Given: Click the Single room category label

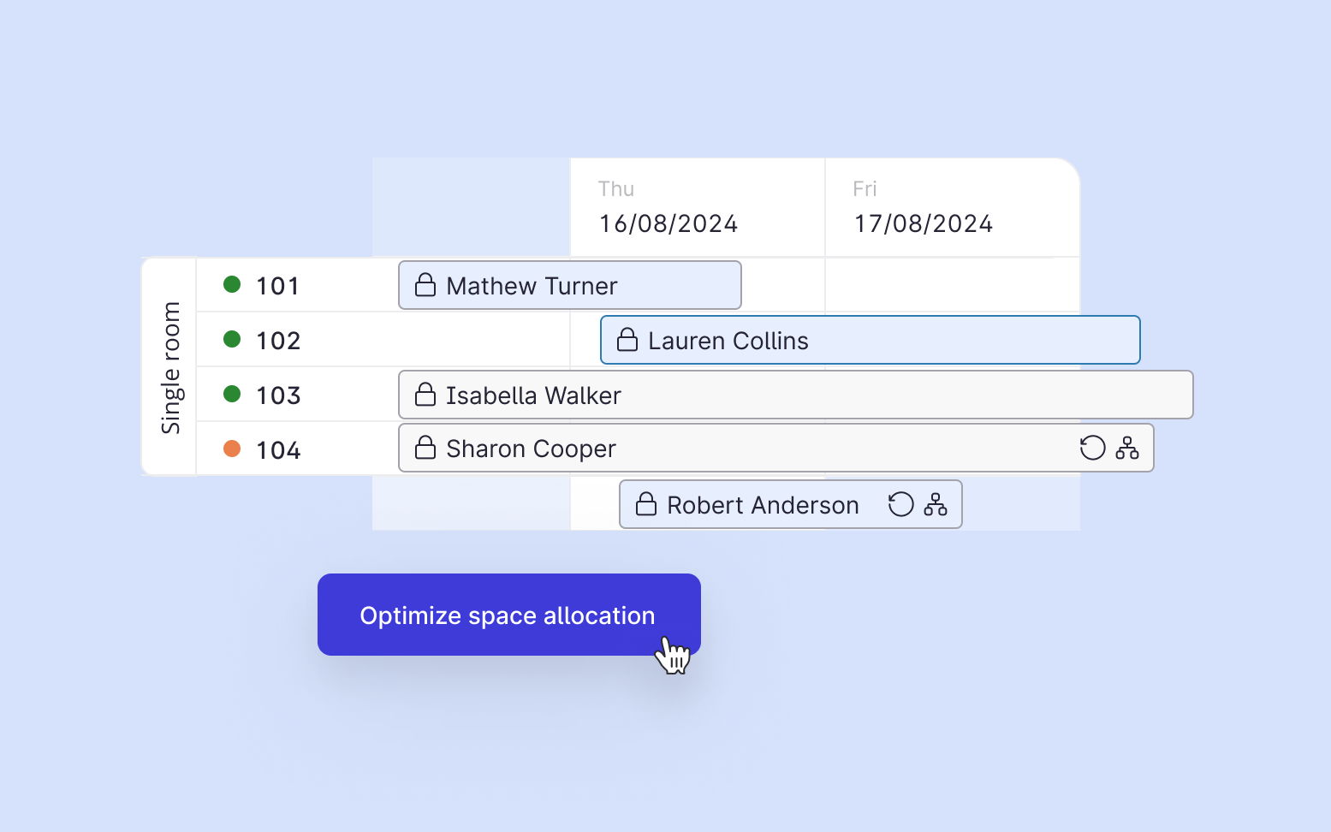Looking at the screenshot, I should point(170,367).
